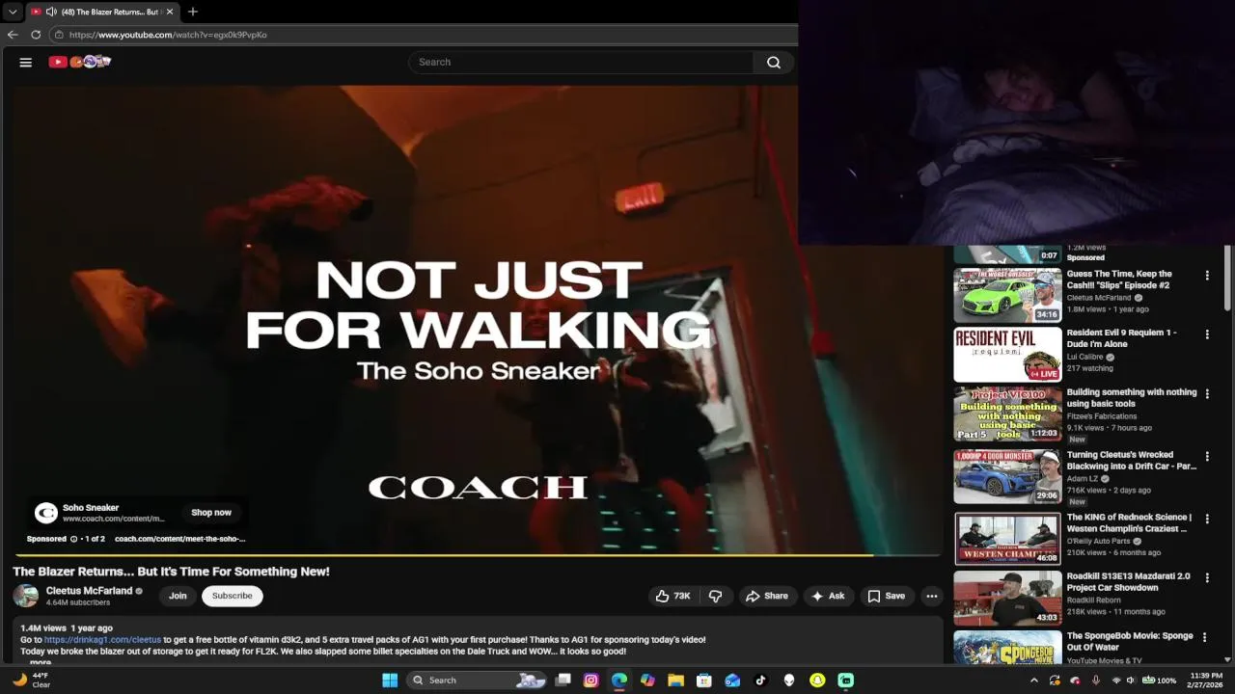This screenshot has height=694, width=1235.
Task: Open Guess The Time Slips Episode #2 thumbnail
Action: click(1007, 295)
